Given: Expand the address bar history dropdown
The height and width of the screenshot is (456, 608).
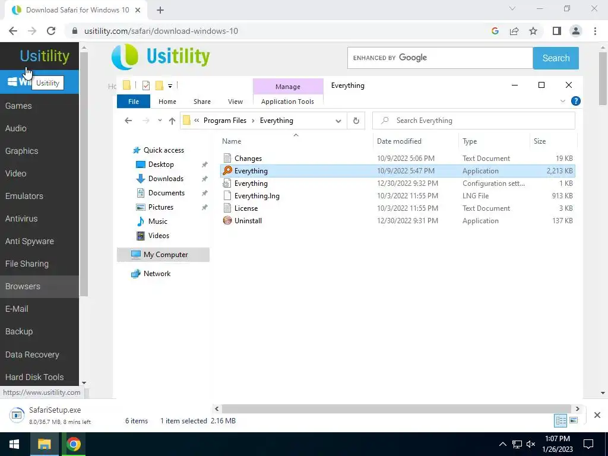Looking at the screenshot, I should point(338,121).
